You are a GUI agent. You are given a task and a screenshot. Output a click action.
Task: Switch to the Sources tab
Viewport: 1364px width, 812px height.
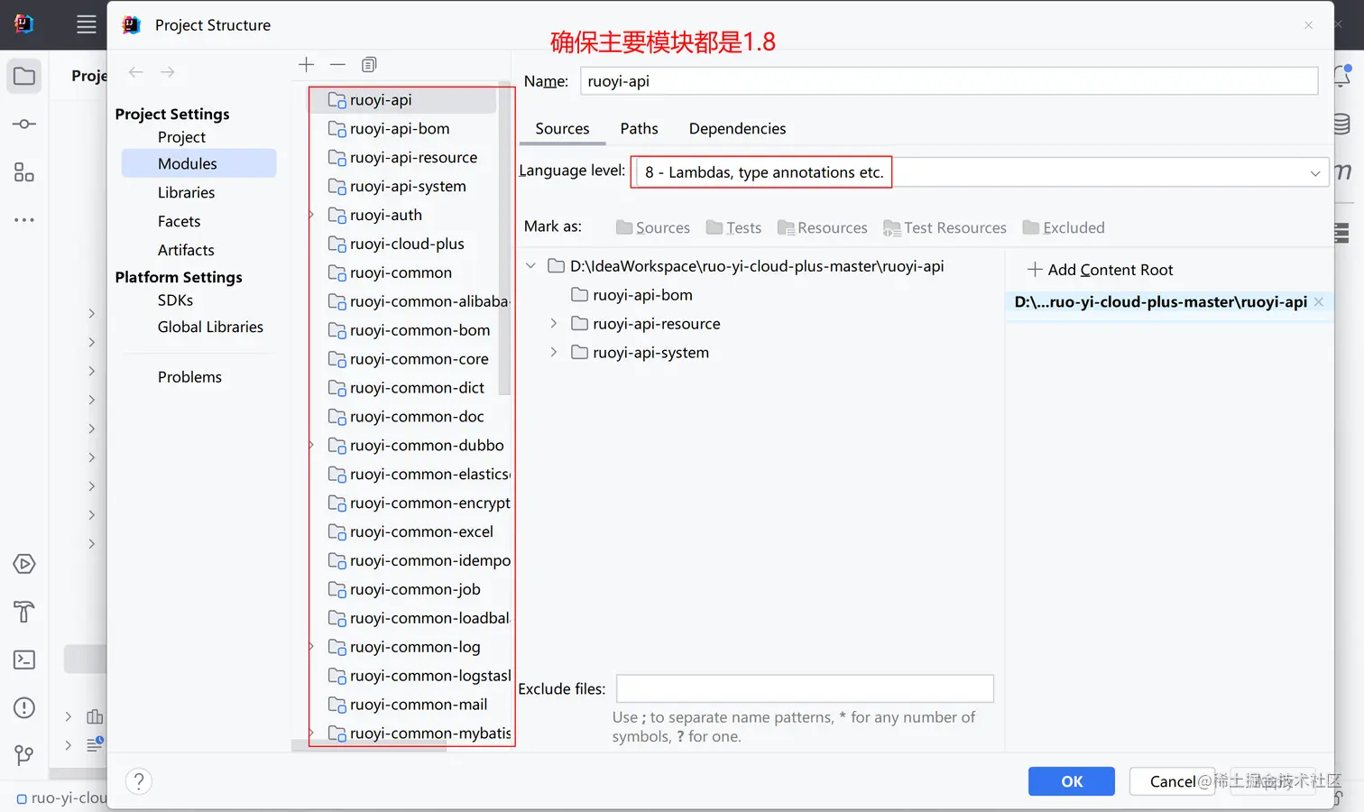(562, 128)
